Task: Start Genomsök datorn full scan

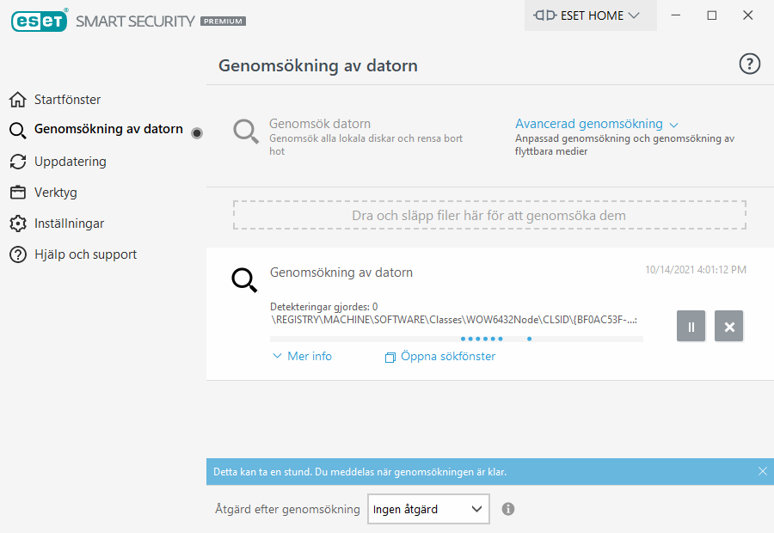Action: click(x=319, y=124)
